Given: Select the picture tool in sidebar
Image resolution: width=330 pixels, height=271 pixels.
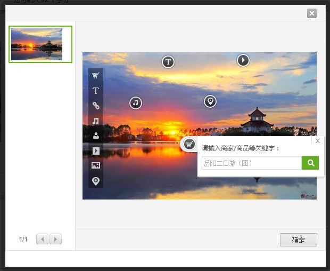Looking at the screenshot, I should coord(96,165).
